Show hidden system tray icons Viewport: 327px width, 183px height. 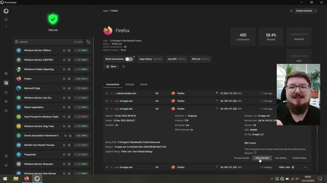[272, 179]
